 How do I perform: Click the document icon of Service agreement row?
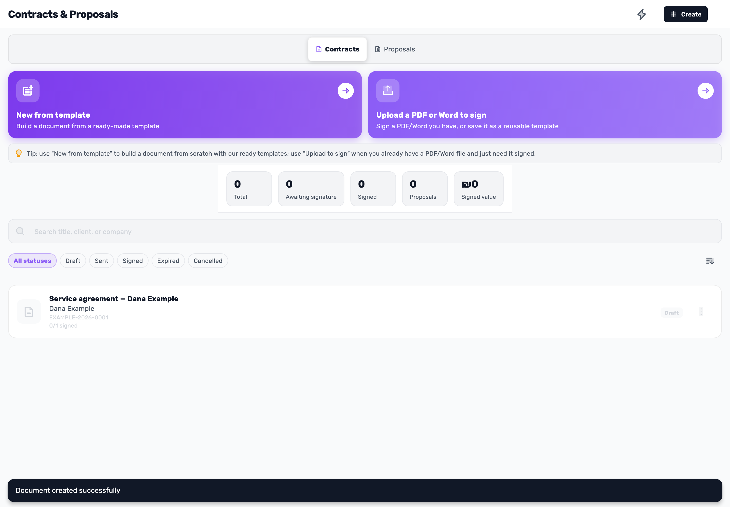click(x=29, y=312)
